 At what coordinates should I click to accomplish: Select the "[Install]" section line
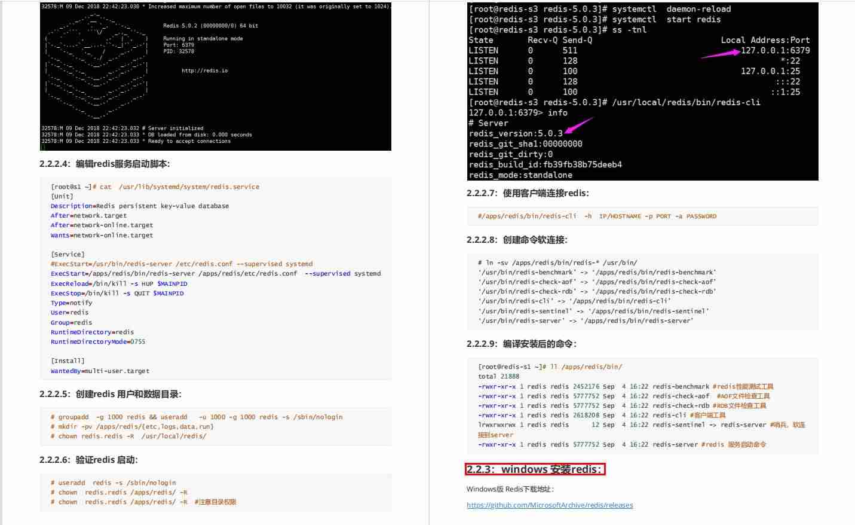(68, 361)
